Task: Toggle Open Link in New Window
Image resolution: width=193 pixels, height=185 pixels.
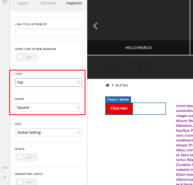Action: 27,57
